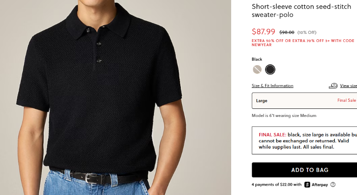The height and width of the screenshot is (195, 357).
Task: Click the NEWYEAR promo code text
Action: [262, 45]
